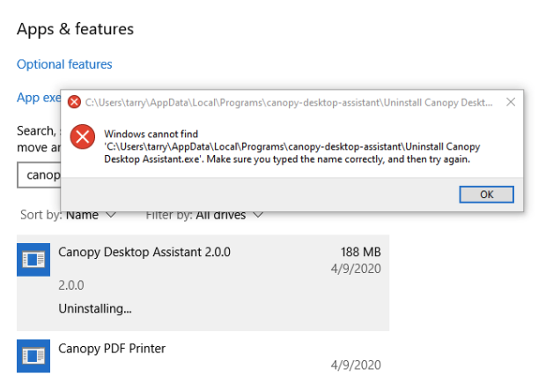Click the Canopy Desktop Assistant app icon

33,260
